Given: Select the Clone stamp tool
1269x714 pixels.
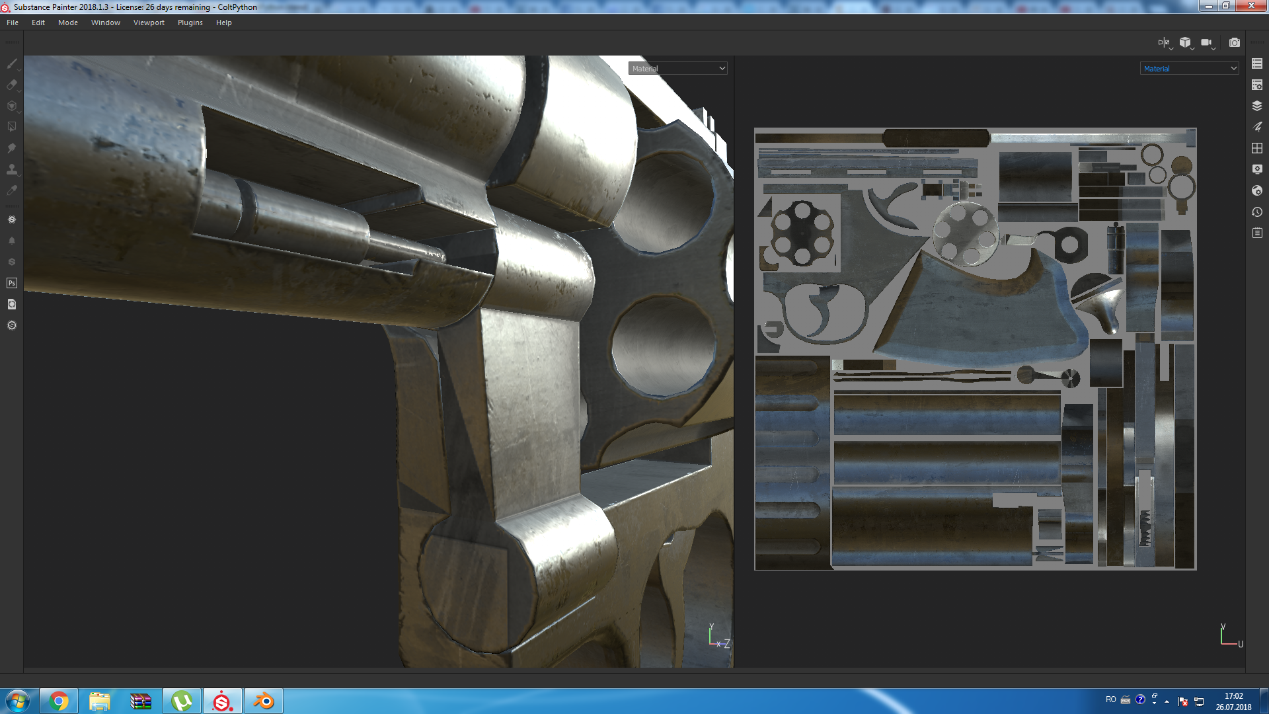Looking at the screenshot, I should 12,169.
